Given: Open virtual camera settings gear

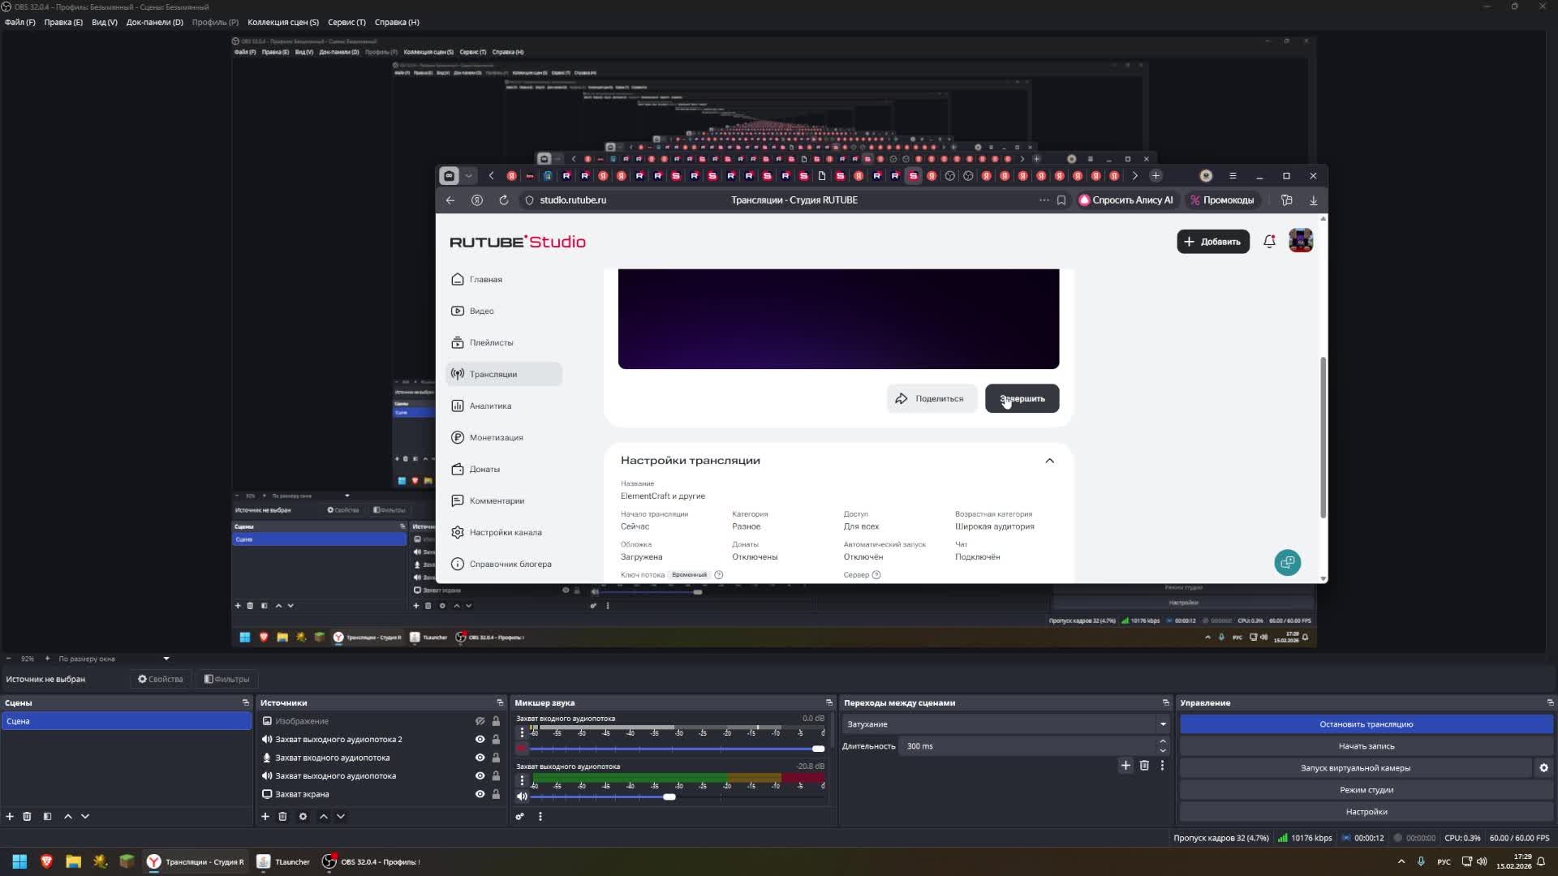Looking at the screenshot, I should tap(1543, 767).
